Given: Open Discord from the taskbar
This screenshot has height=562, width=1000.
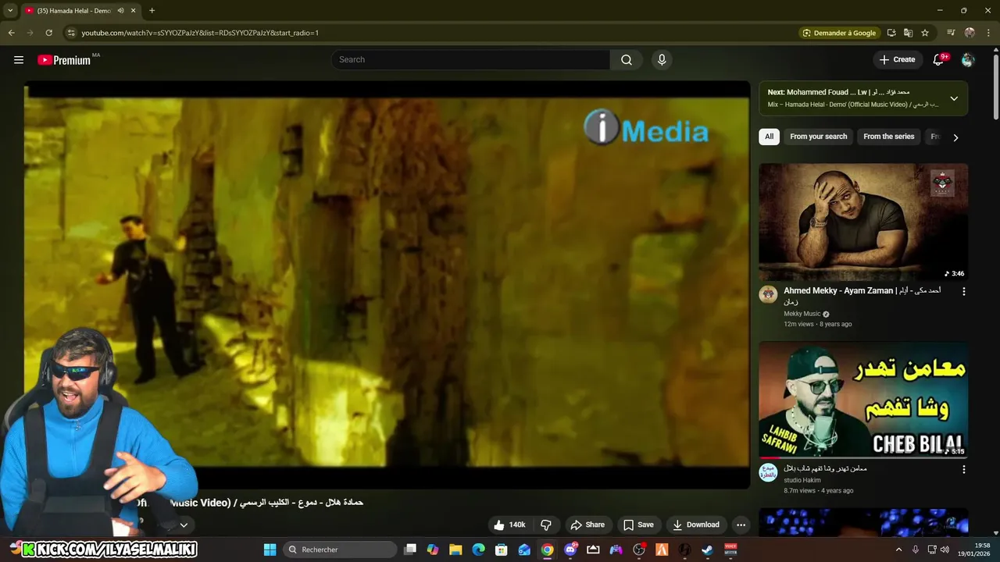Looking at the screenshot, I should click(570, 550).
